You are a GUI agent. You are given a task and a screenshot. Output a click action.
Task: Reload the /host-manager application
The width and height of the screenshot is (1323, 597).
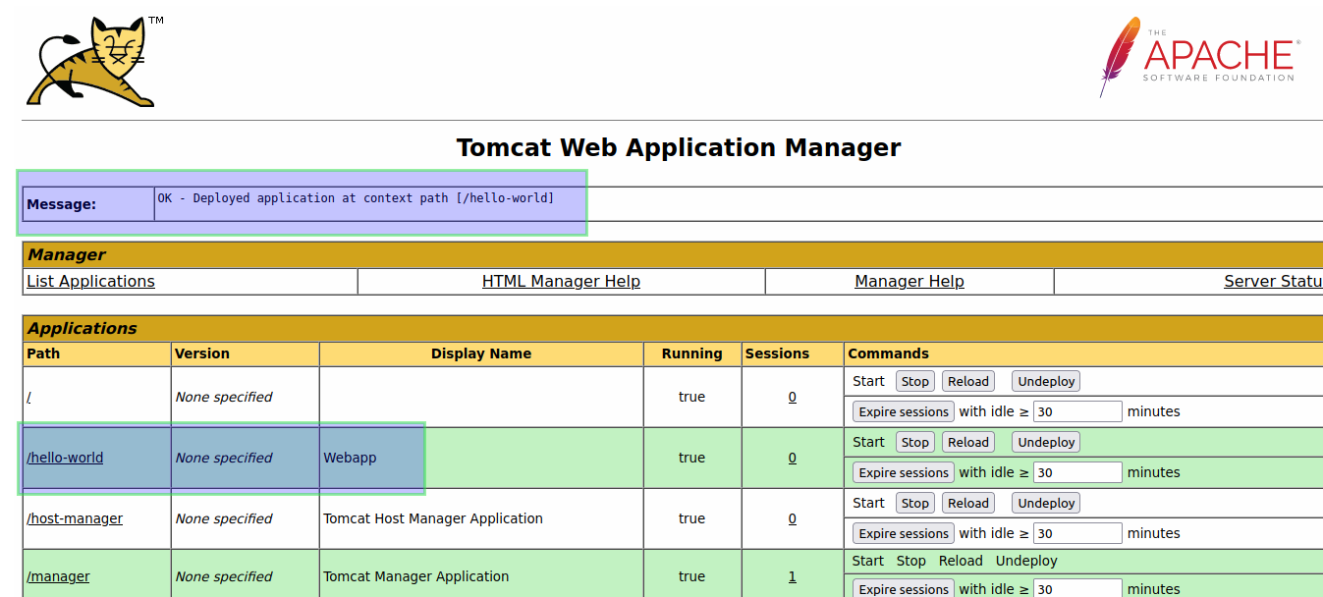(x=967, y=503)
